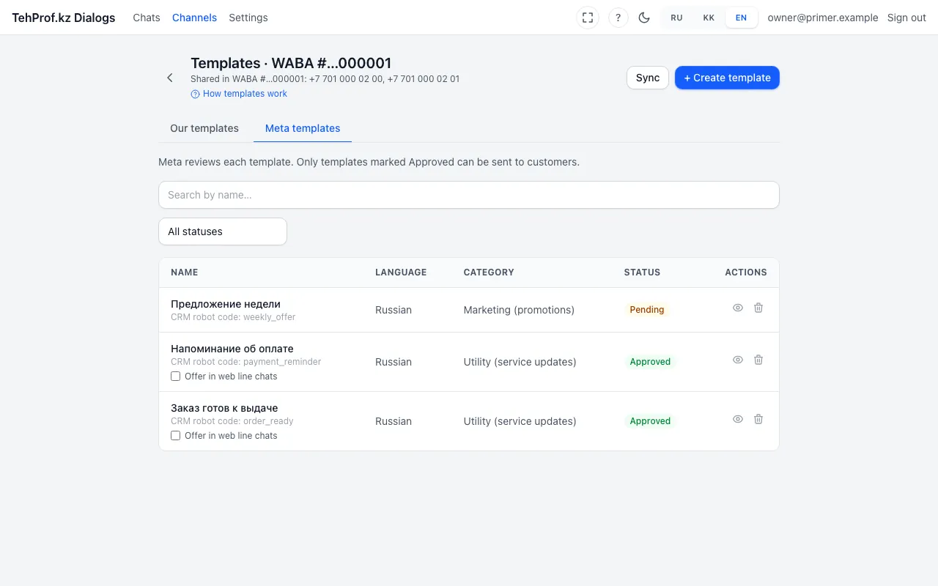The width and height of the screenshot is (938, 586).
Task: Switch to the Our templates tab
Action: [x=204, y=128]
